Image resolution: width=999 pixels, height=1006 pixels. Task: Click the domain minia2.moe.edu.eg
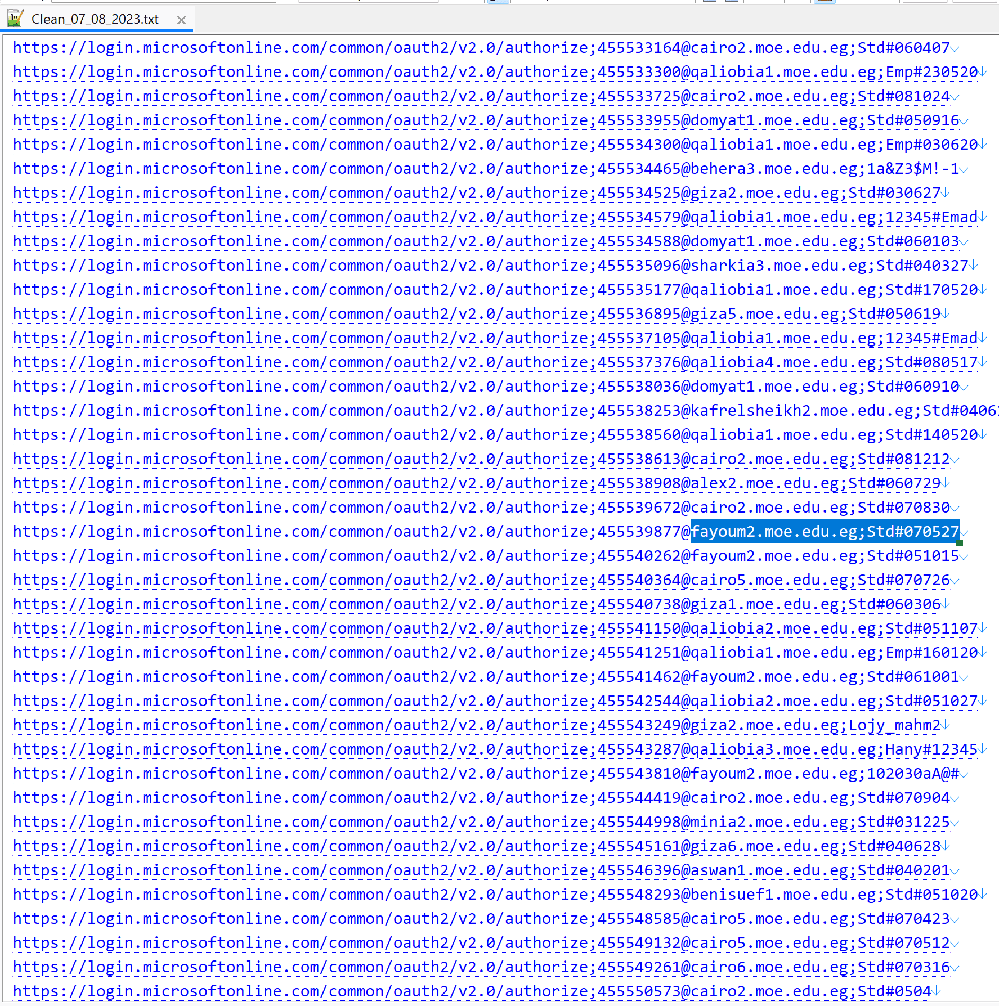click(769, 822)
